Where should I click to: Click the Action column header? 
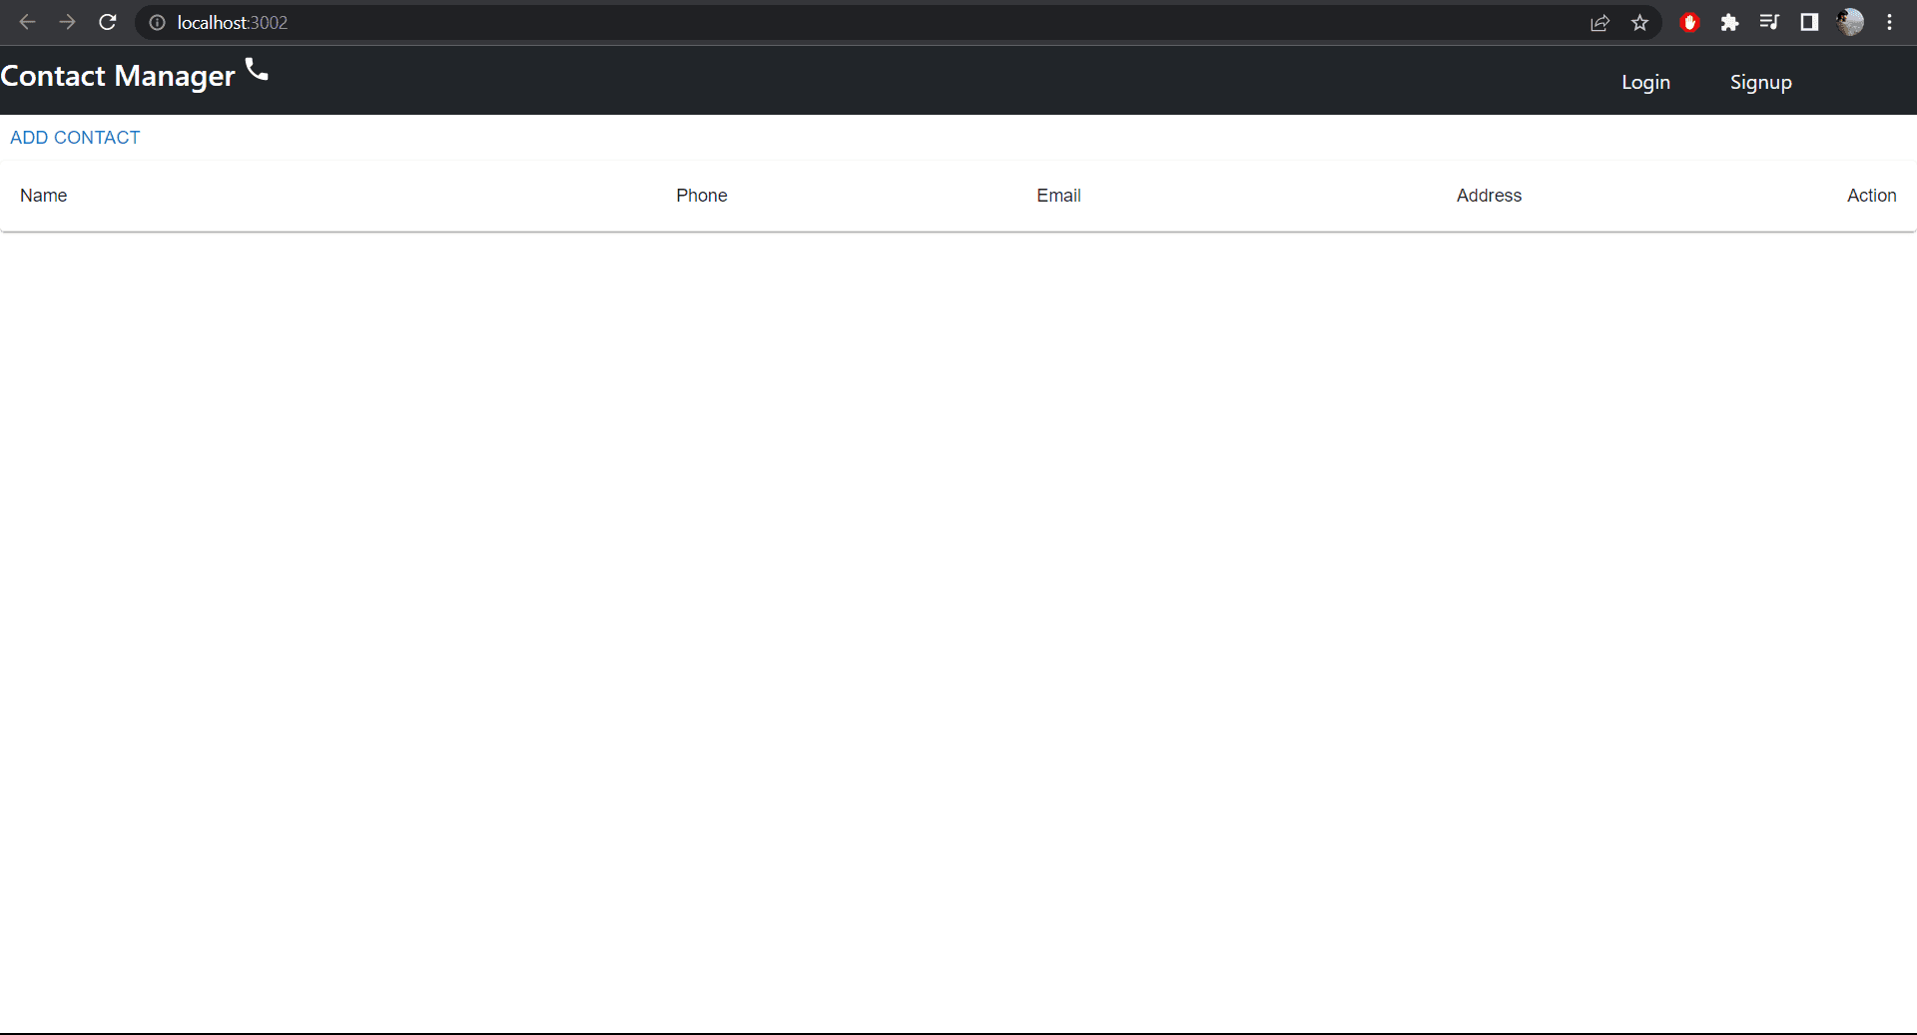pyautogui.click(x=1871, y=196)
